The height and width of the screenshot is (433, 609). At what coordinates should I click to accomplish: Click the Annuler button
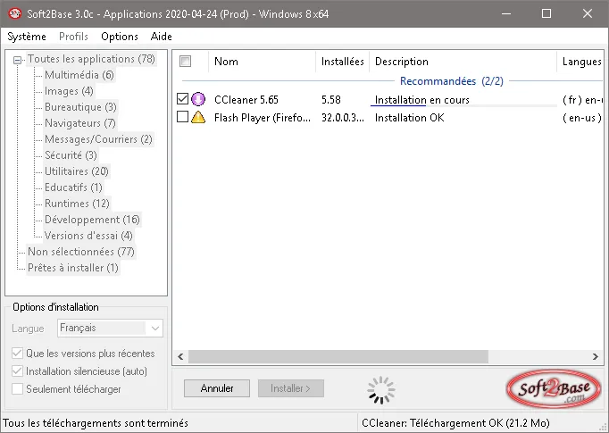pos(217,388)
